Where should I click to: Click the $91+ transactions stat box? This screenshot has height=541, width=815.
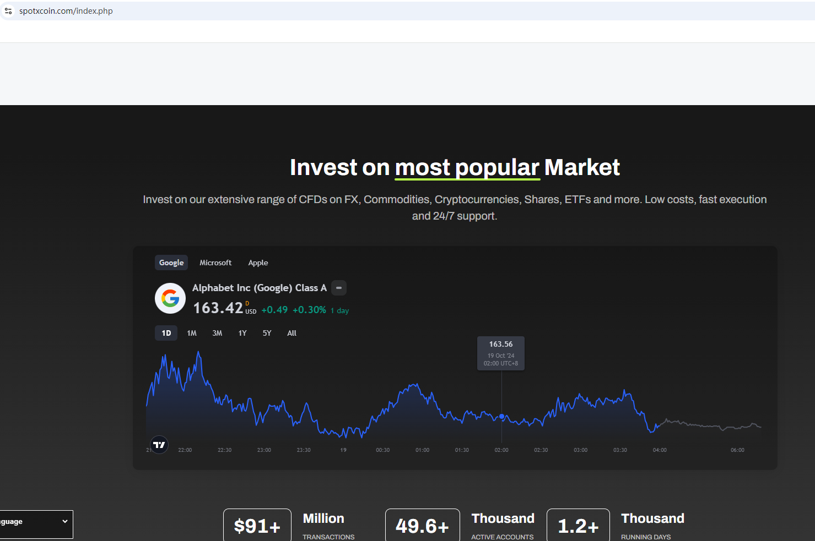pos(257,526)
